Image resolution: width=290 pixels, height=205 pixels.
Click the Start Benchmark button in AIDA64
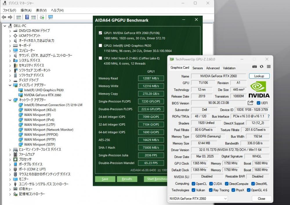tap(155, 179)
